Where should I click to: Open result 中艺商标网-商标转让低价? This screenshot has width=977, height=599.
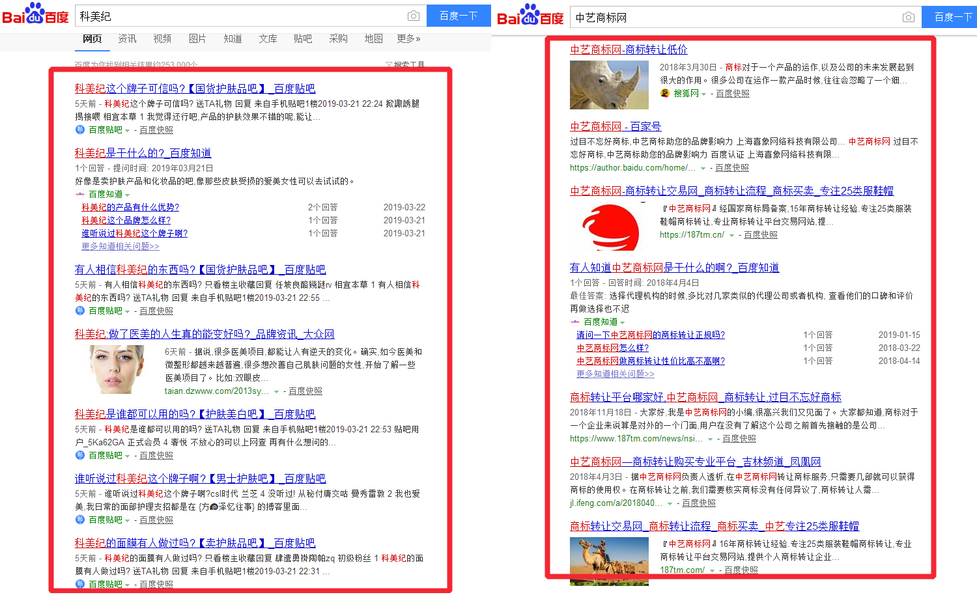click(x=629, y=49)
